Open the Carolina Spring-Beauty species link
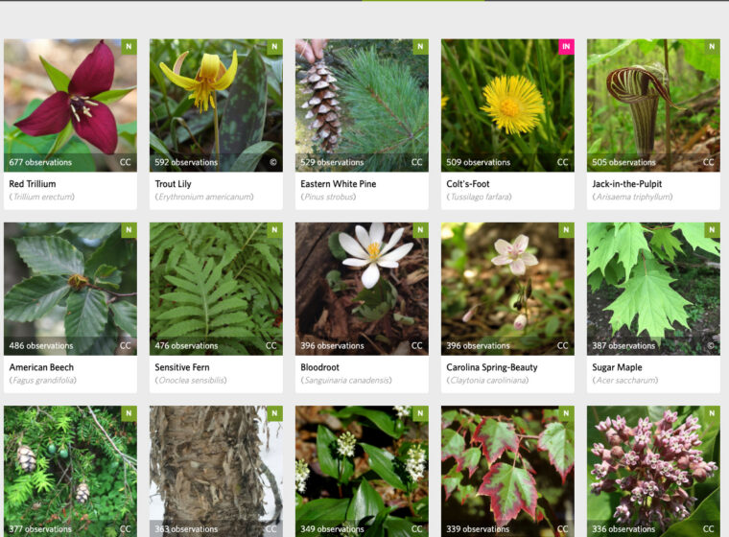Screen dimensions: 729x537 tap(492, 367)
